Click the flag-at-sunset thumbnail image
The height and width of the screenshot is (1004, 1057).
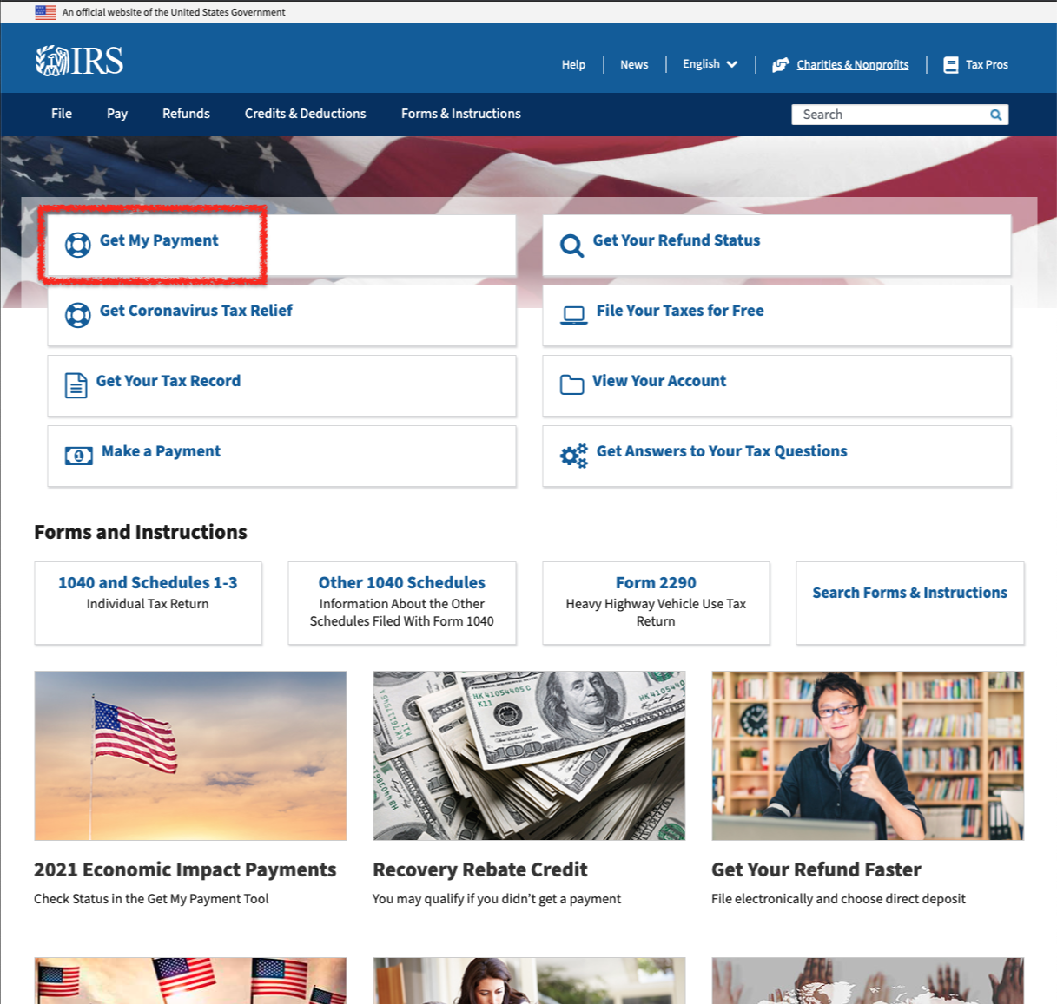(190, 756)
